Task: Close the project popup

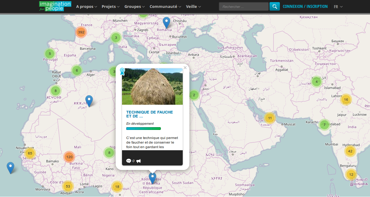Action: click(x=185, y=68)
